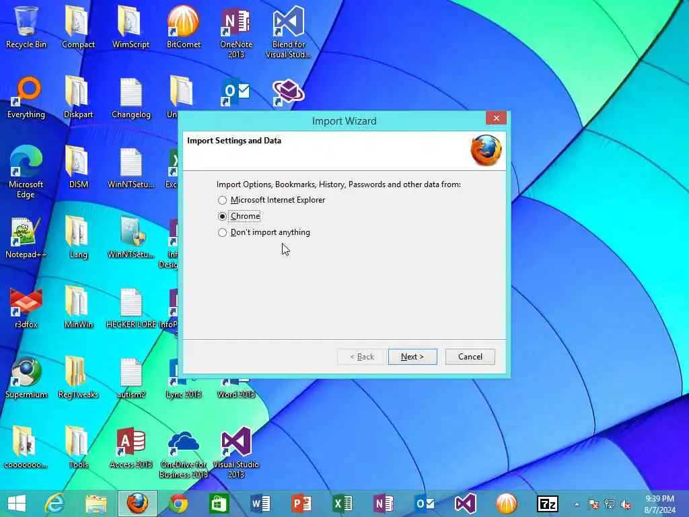Cancel the Import Wizard
Image resolution: width=689 pixels, height=517 pixels.
pos(470,357)
